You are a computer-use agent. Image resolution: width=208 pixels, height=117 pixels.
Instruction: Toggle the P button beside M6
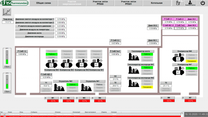161,98
